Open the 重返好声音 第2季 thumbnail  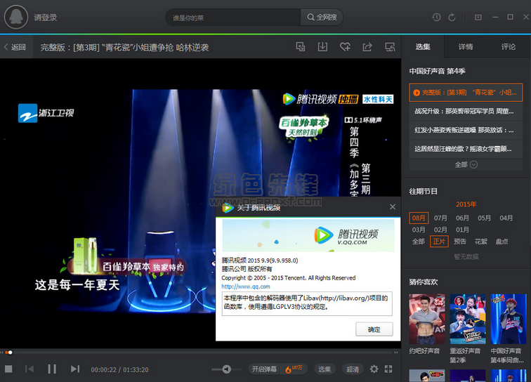[468, 319]
